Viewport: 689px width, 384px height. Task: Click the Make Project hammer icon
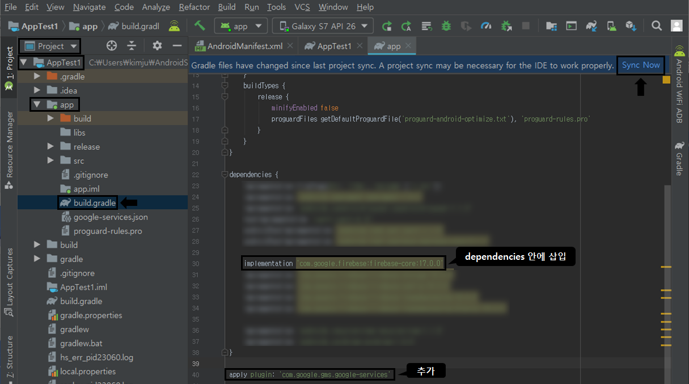200,26
